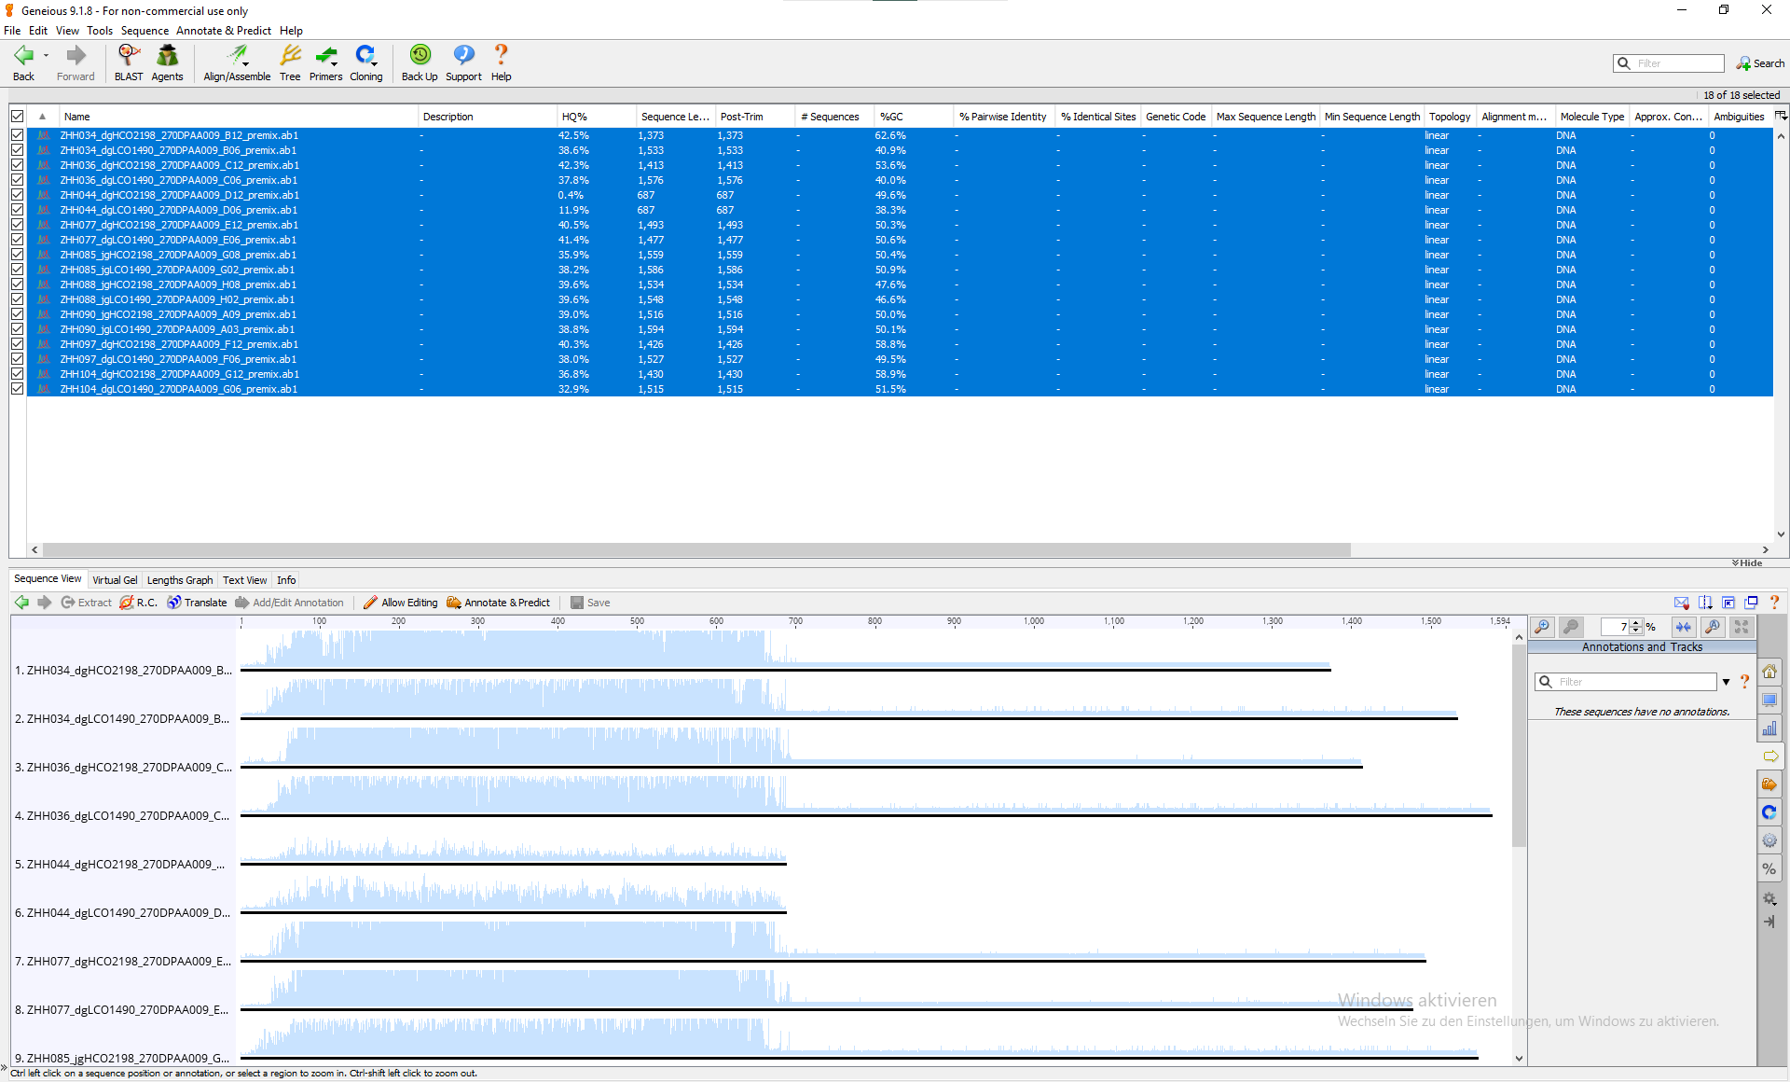Hide the document table panel
This screenshot has width=1790, height=1082.
tap(1748, 562)
